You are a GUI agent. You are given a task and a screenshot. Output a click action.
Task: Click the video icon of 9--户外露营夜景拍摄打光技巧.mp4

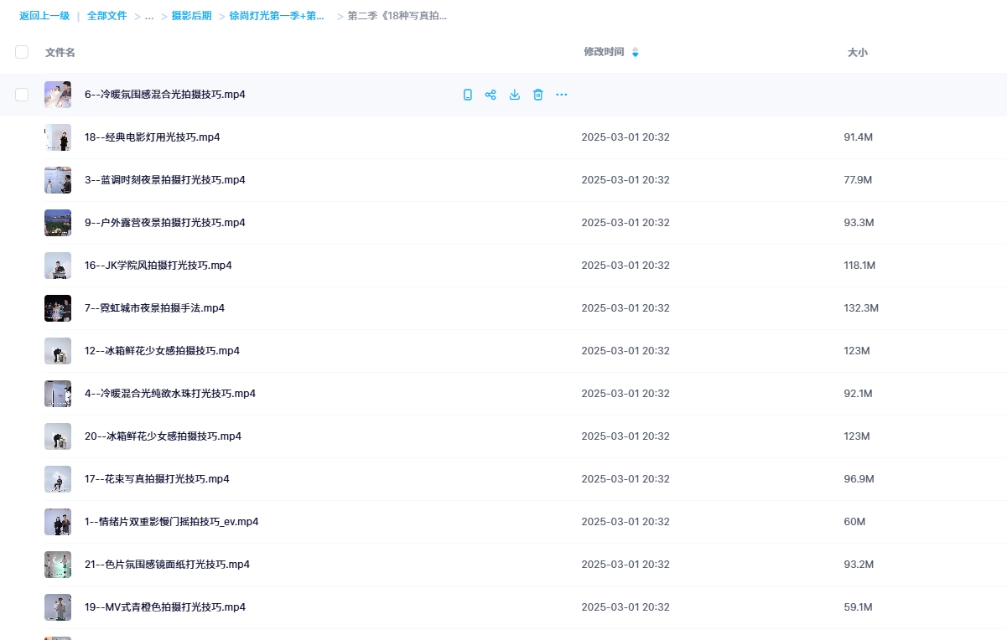(x=58, y=223)
